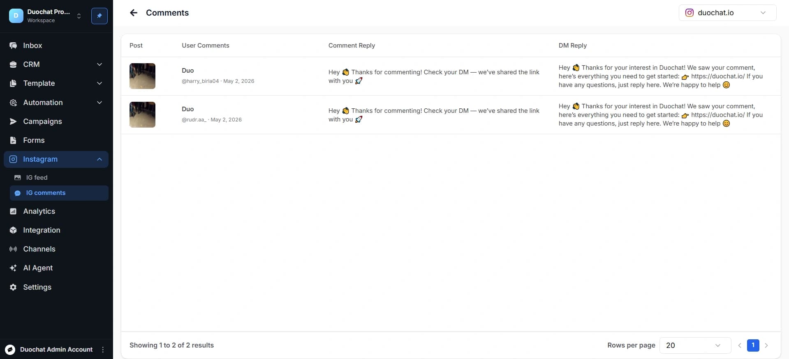This screenshot has height=359, width=789.
Task: Open the Channels menu item
Action: tap(56, 249)
